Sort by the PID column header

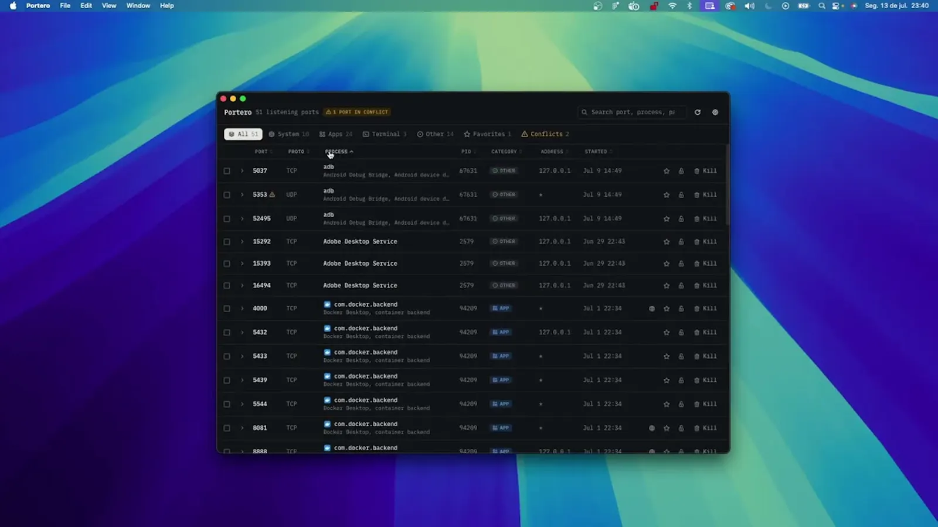[468, 152]
